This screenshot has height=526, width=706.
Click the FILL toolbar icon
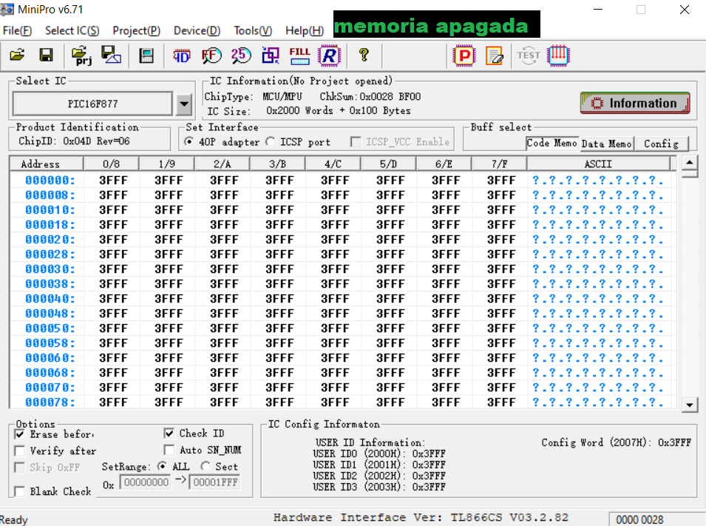(299, 56)
